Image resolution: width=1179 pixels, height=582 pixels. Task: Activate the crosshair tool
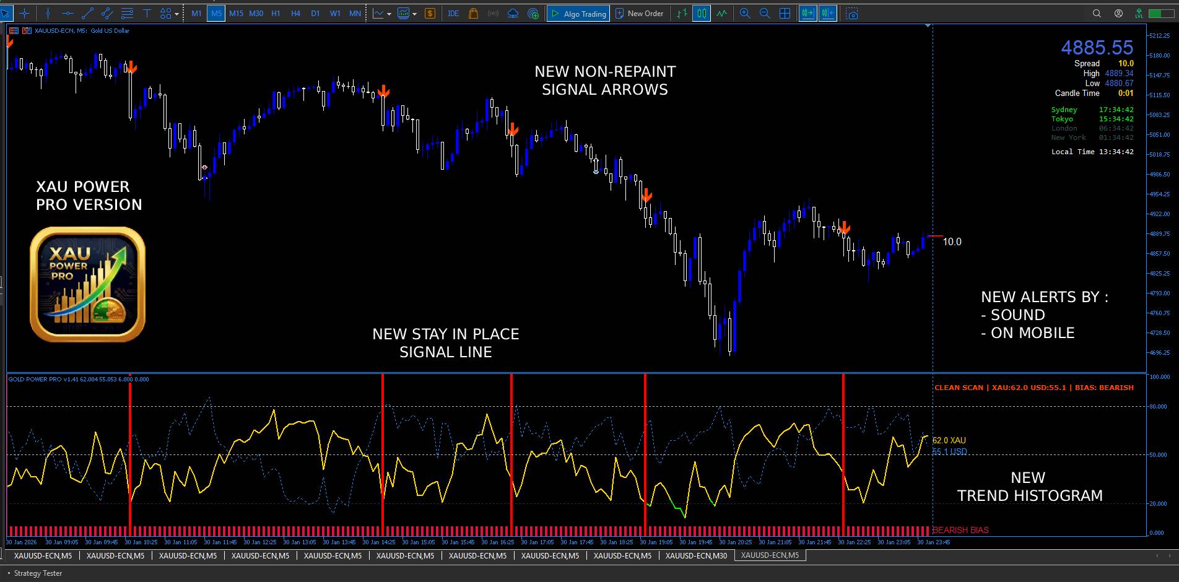point(25,13)
